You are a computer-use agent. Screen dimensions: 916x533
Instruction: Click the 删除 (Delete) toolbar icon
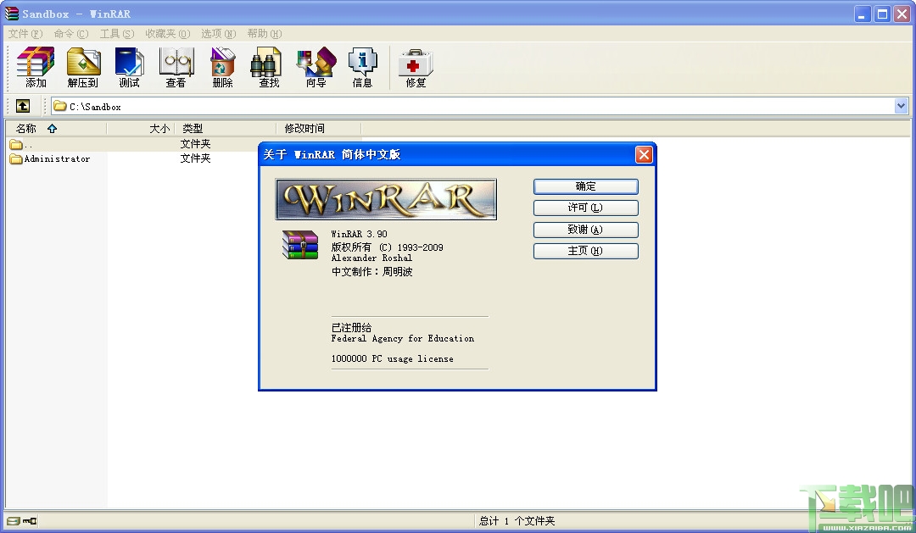click(222, 67)
